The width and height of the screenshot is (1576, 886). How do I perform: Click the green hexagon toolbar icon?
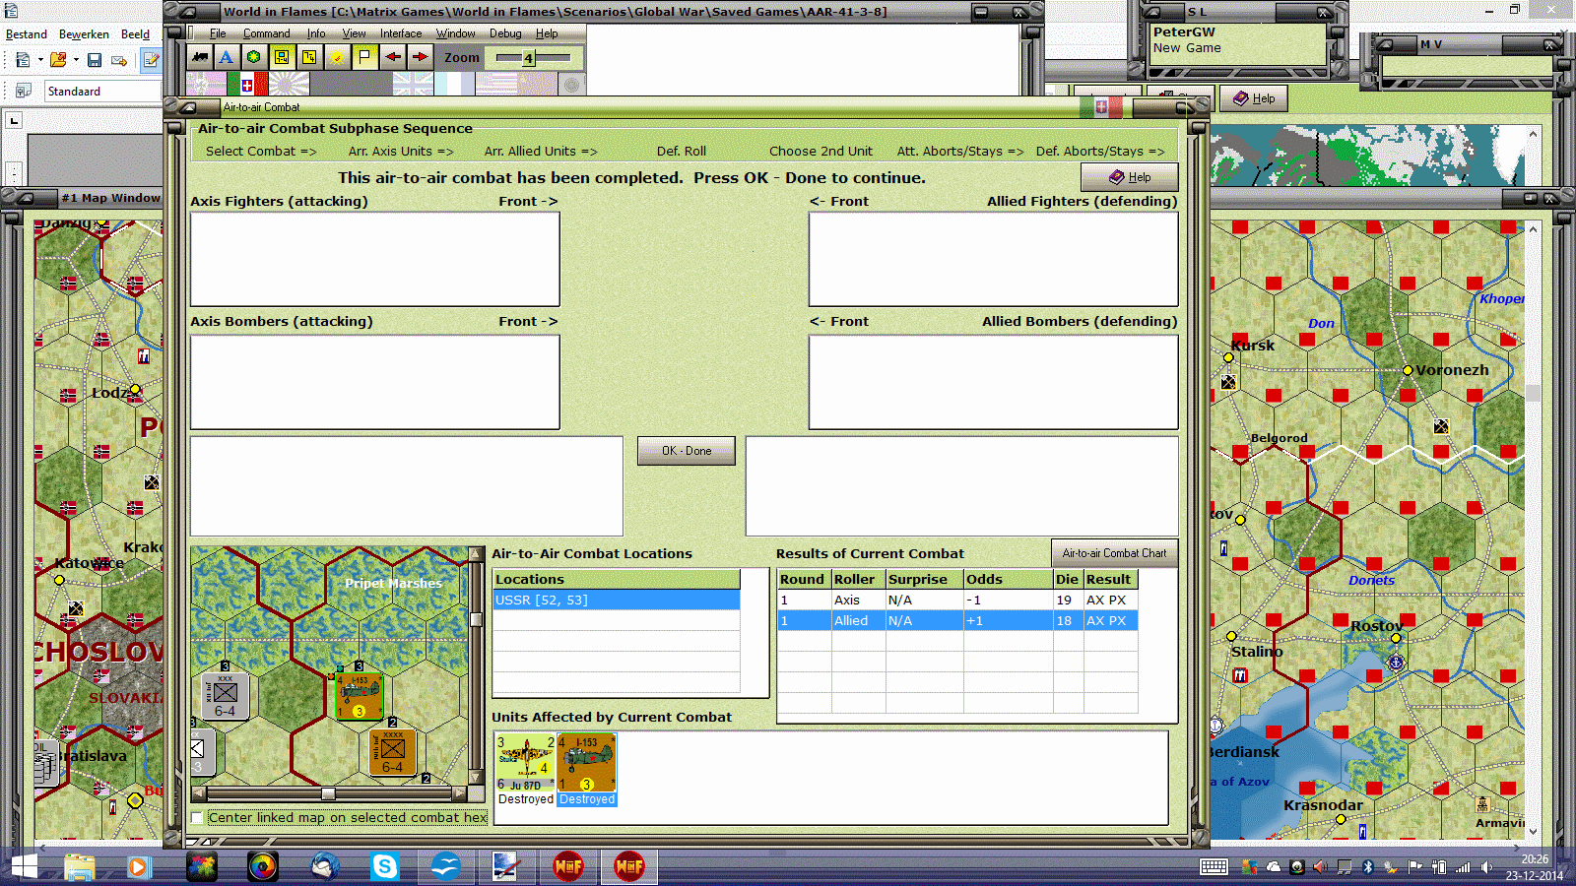click(x=254, y=57)
